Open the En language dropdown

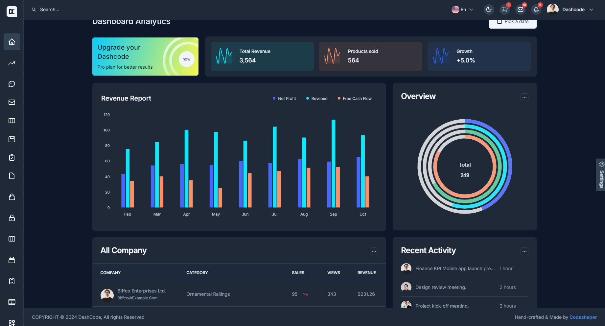click(x=462, y=10)
